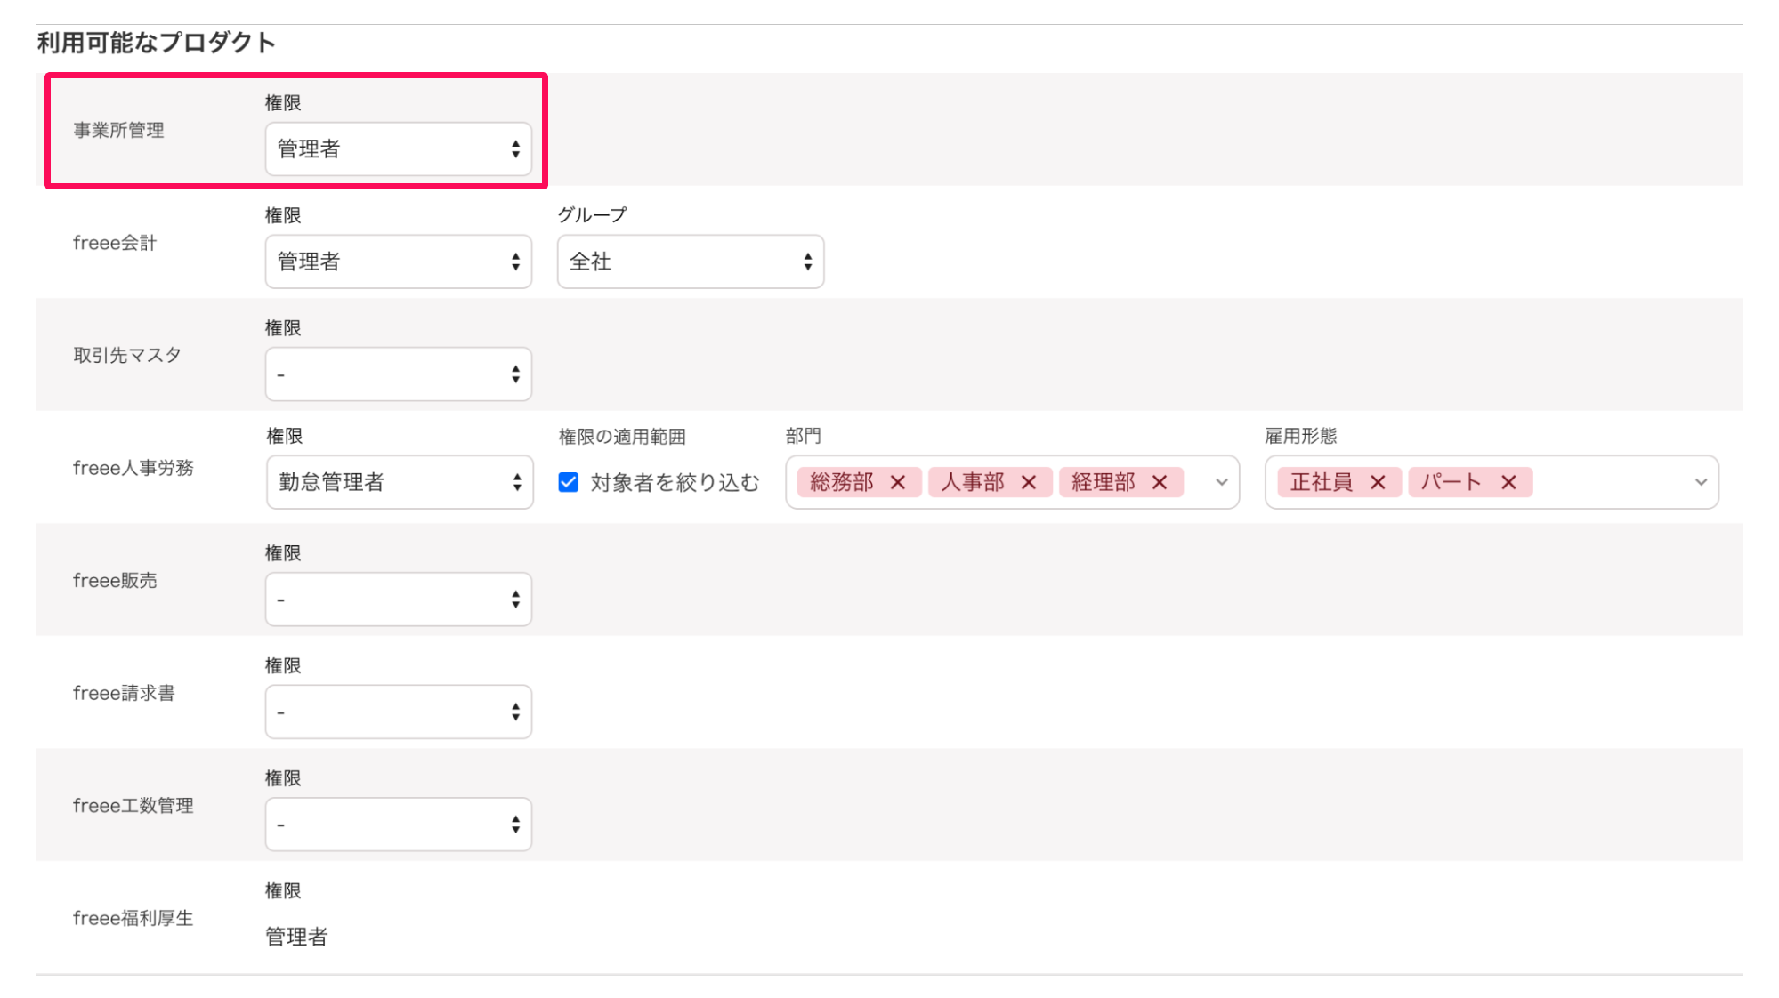Open freee人事労務 permission dropdown 勤怠管理者
This screenshot has width=1779, height=998.
tap(400, 482)
